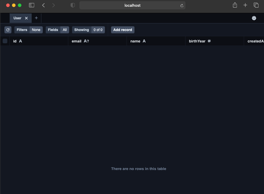Show the Safari tab overview
The image size is (264, 194).
click(256, 5)
